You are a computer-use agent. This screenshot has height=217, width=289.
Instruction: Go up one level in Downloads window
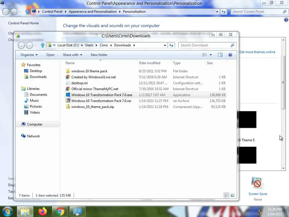(x=43, y=45)
